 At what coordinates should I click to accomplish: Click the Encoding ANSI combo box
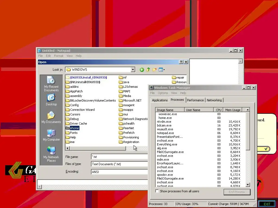pos(119,172)
